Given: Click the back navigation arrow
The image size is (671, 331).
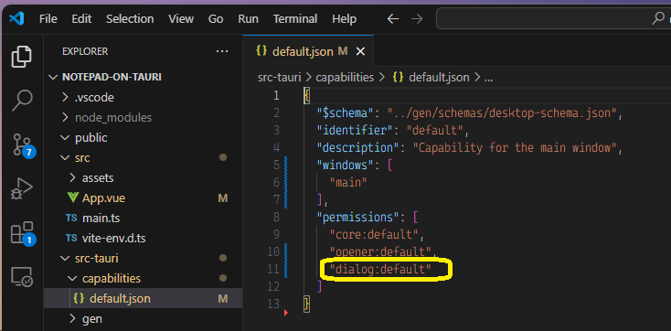Looking at the screenshot, I should click(x=392, y=19).
